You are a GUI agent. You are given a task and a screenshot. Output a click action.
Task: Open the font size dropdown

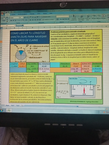coord(23,17)
